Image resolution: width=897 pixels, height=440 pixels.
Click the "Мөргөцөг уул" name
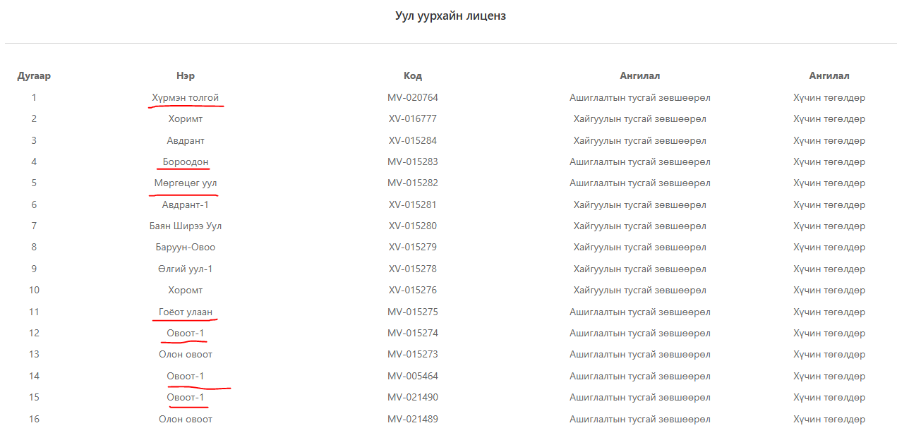tap(185, 183)
